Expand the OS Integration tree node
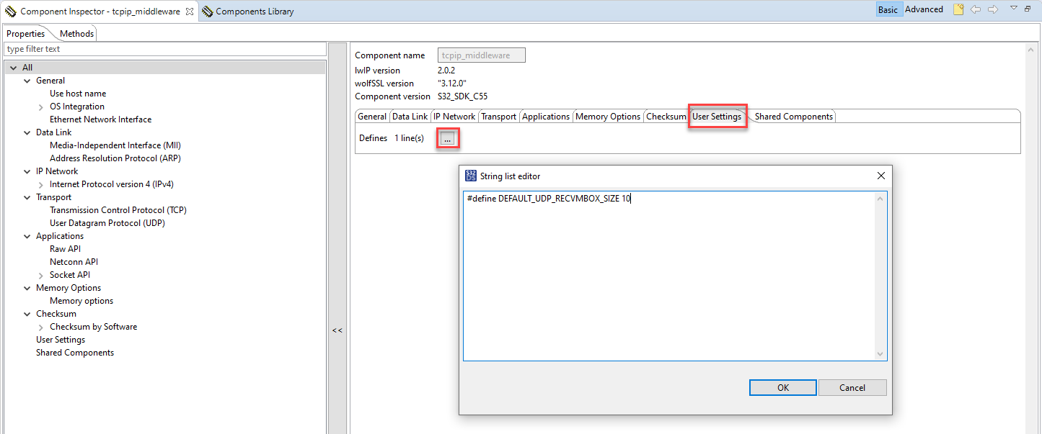The width and height of the screenshot is (1042, 434). point(42,106)
